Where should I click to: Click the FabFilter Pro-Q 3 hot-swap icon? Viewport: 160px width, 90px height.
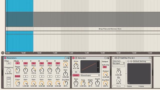[x=150, y=58]
